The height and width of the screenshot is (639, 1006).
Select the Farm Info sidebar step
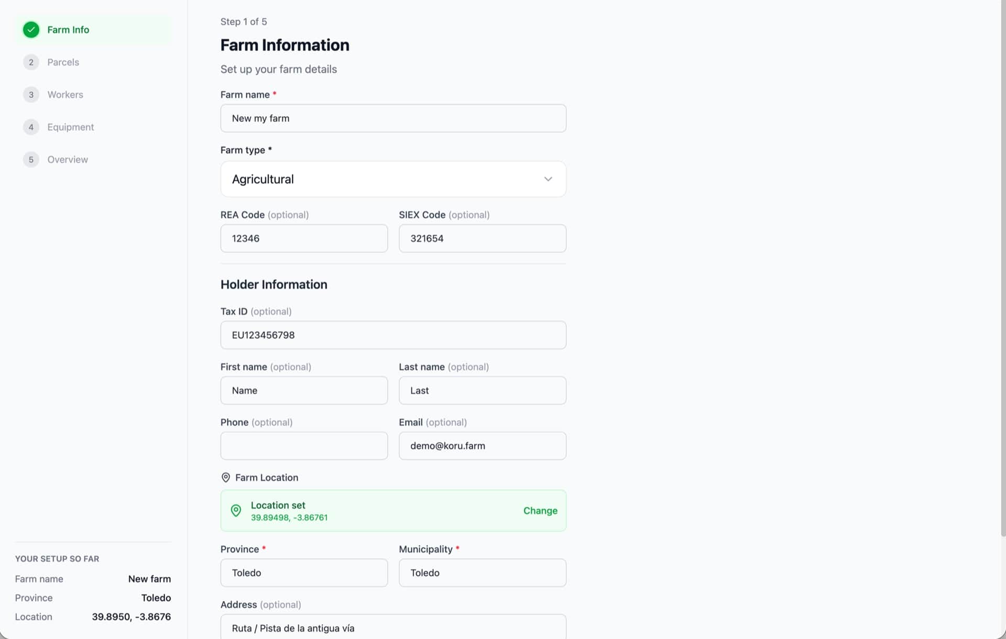coord(93,30)
